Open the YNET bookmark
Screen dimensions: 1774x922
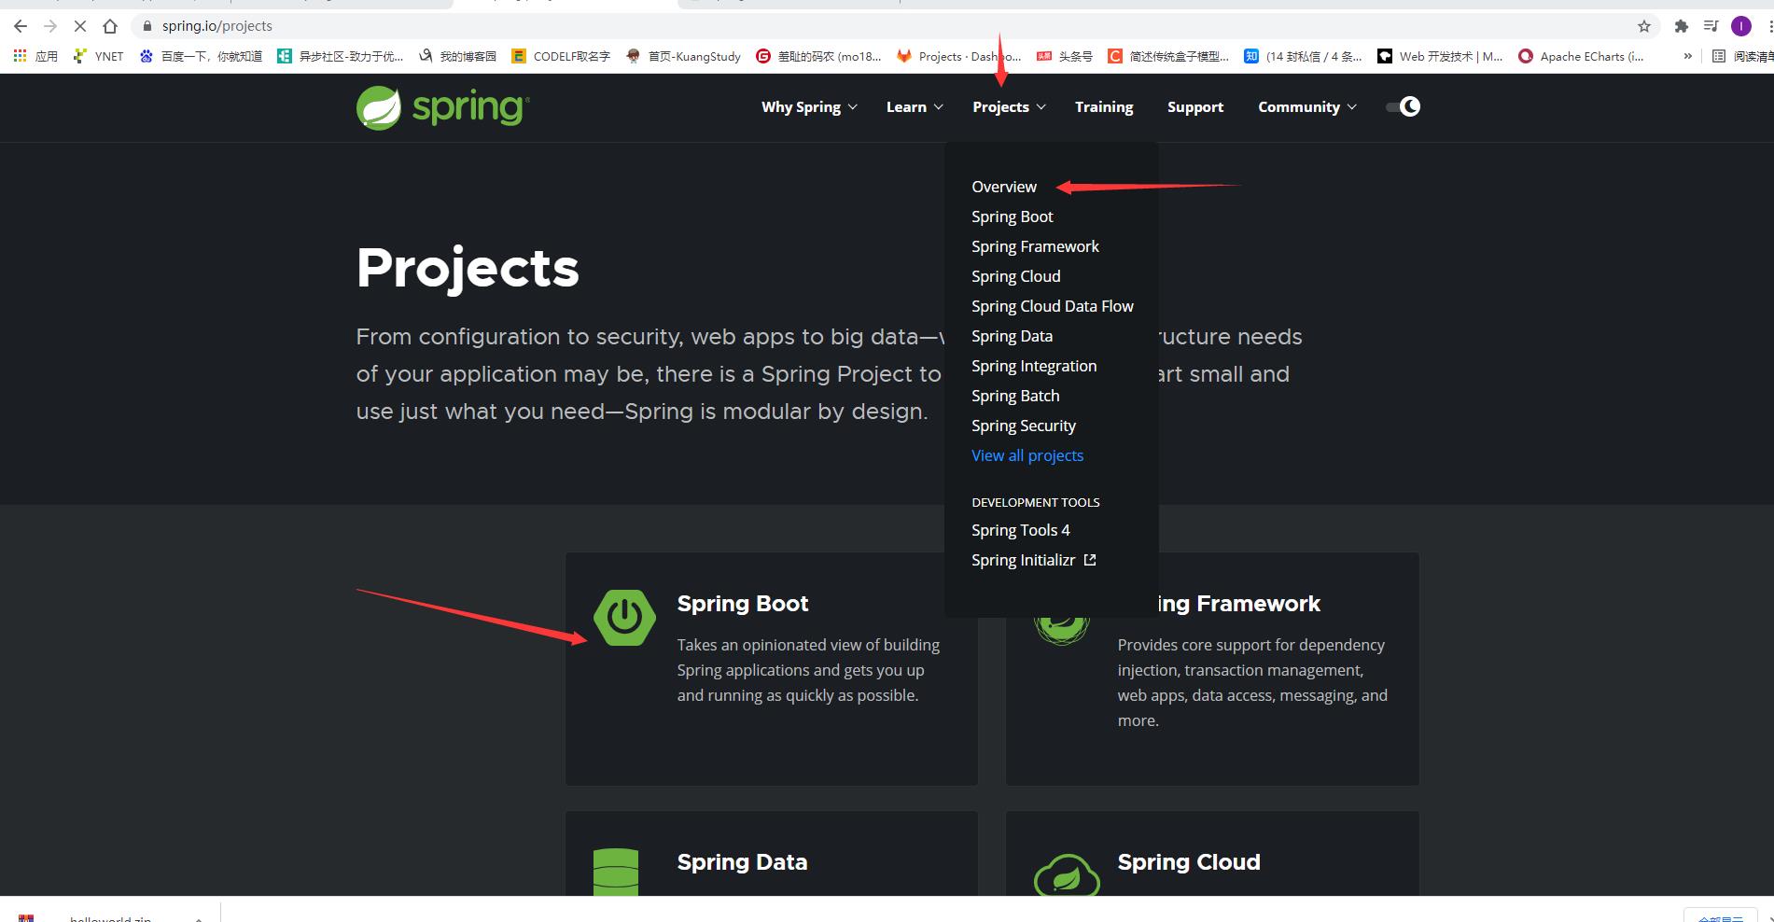click(98, 56)
